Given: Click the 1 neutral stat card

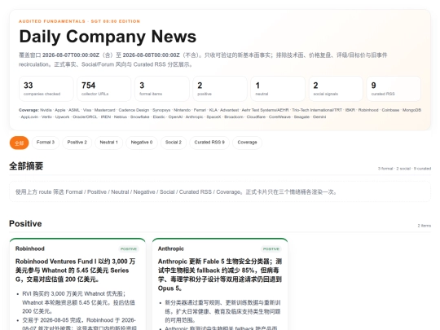Looking at the screenshot, I should pos(278,89).
